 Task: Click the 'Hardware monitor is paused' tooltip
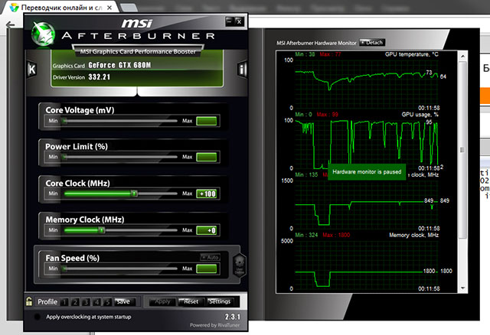tap(367, 172)
